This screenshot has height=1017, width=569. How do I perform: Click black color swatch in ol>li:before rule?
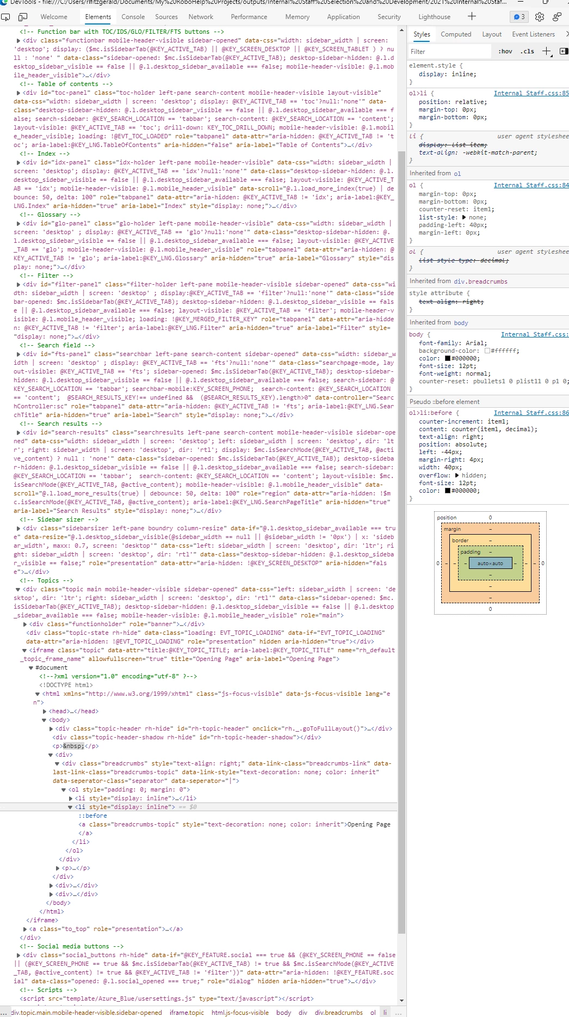[448, 491]
